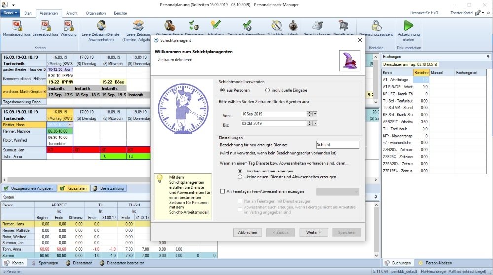Viewport: 493px width, 275px height.
Task: Choose '...keine neuen Dienste und Abwesenheiten erzeugen'
Action: click(x=240, y=177)
